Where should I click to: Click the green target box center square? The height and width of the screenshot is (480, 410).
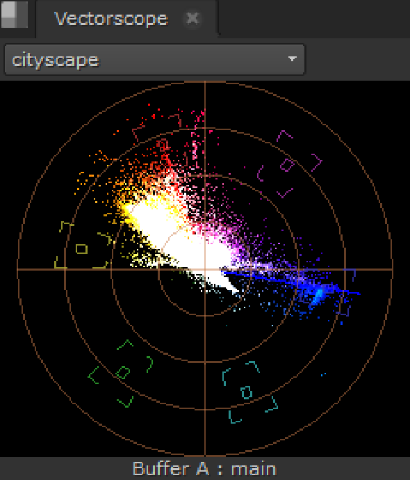pos(123,372)
